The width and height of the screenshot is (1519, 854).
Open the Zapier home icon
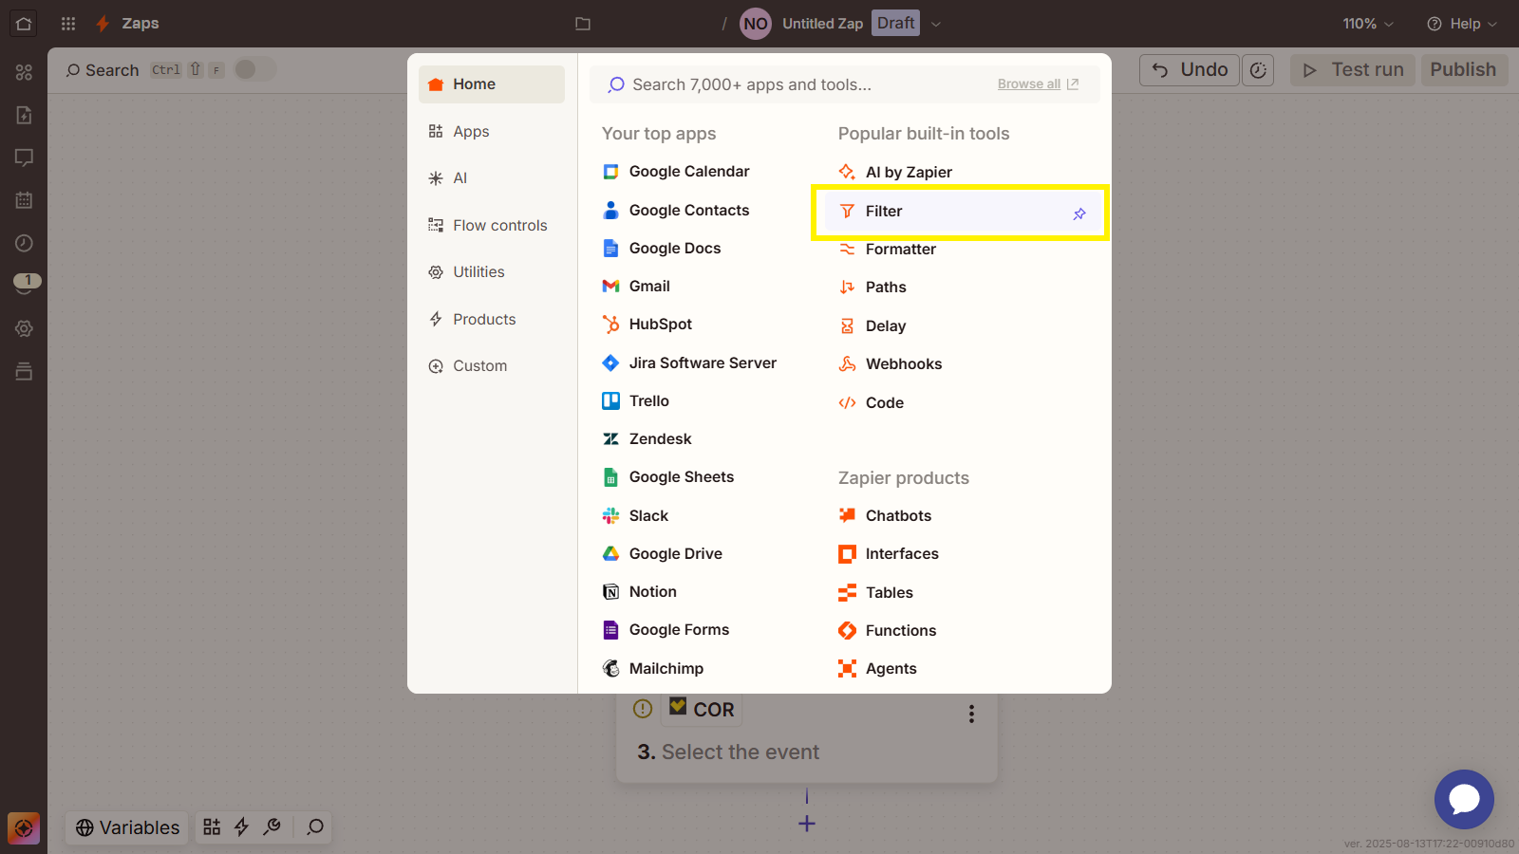24,24
